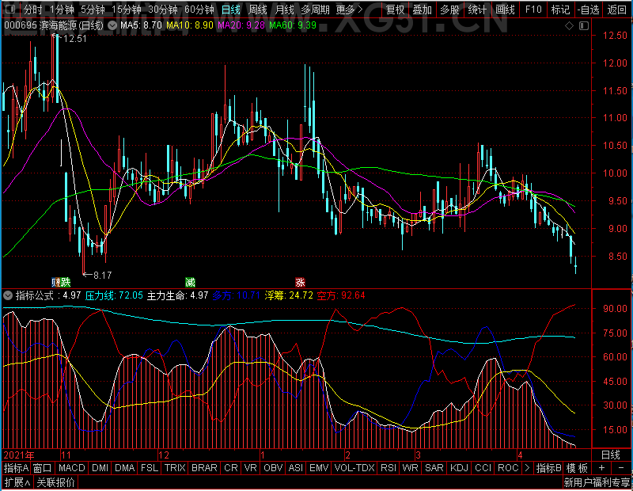Show more indicators with the > arrow
This screenshot has height=491, width=633.
(527, 468)
